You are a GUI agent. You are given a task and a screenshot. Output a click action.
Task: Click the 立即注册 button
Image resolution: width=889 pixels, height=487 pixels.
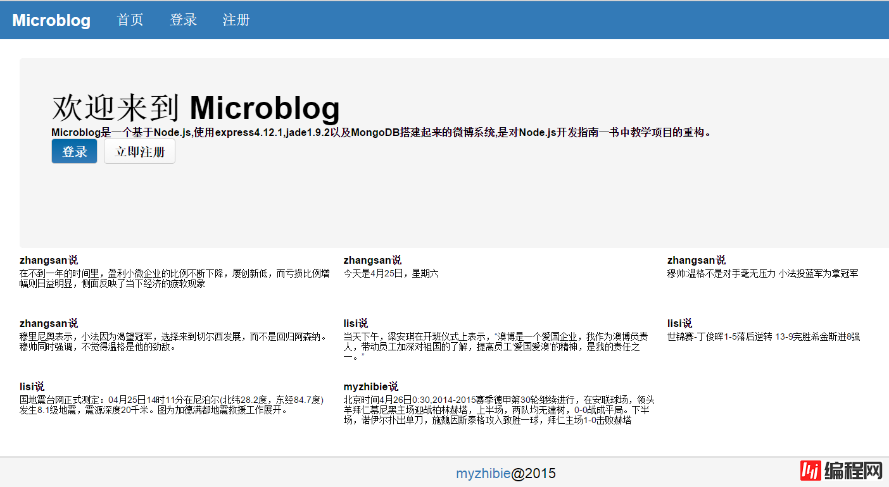139,152
